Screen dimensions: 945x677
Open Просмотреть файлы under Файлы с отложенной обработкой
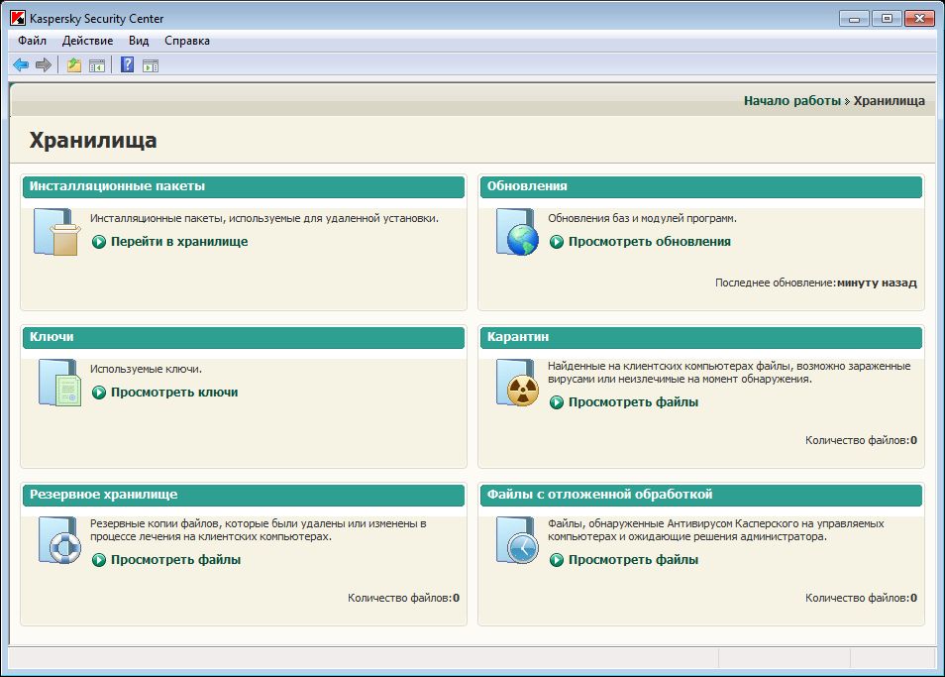633,560
